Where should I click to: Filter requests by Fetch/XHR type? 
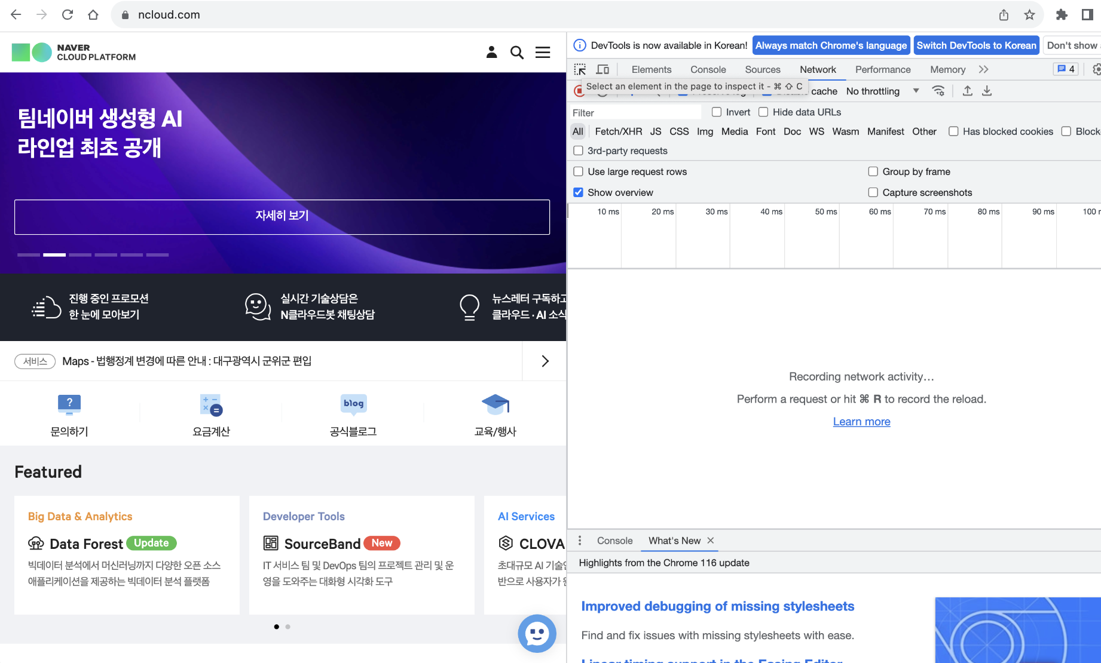(x=619, y=131)
